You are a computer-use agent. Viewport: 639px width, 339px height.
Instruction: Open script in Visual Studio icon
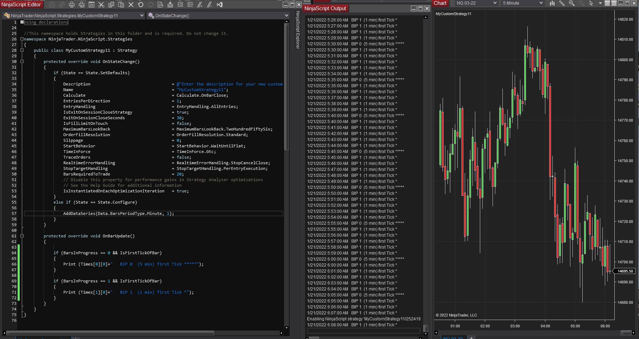220,5
